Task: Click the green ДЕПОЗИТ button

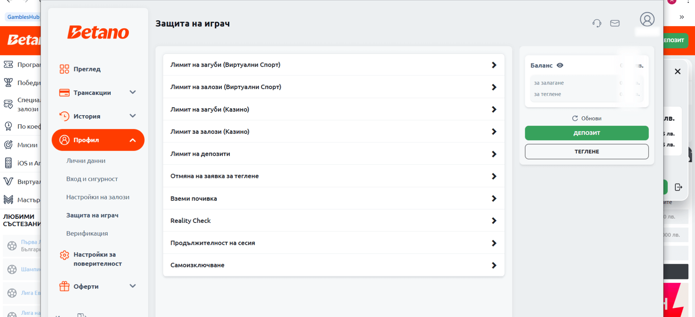Action: [586, 133]
